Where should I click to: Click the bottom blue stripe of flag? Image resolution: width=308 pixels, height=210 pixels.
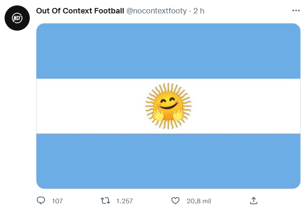(168, 161)
